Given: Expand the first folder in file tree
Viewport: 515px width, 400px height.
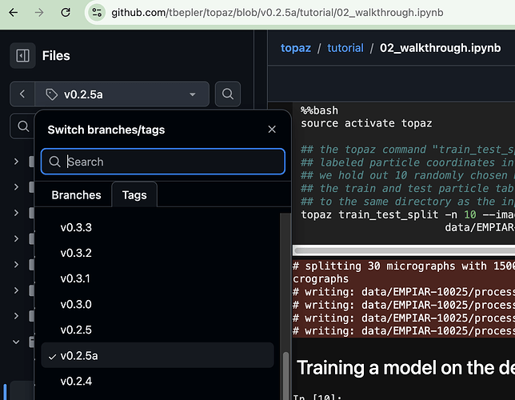Looking at the screenshot, I should (x=16, y=162).
